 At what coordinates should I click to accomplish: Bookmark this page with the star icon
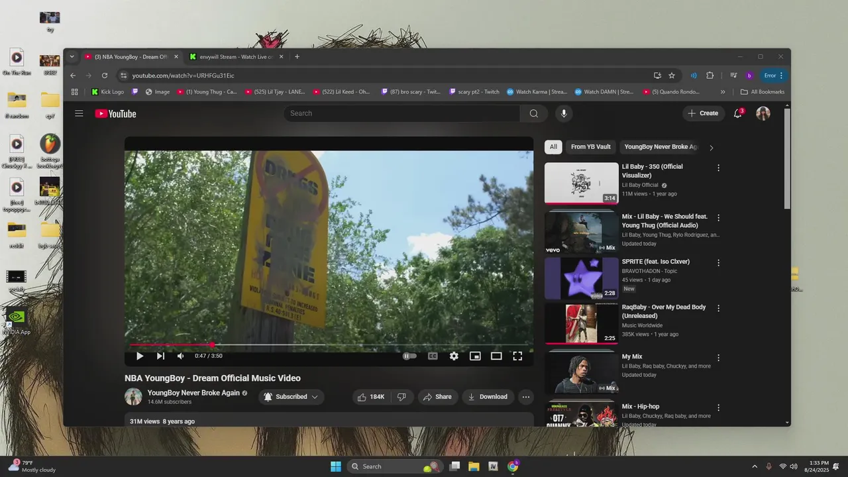point(672,76)
